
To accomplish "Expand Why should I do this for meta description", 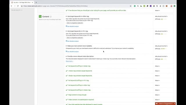I will 161,56.
